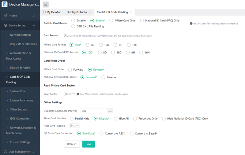
Task: Choose 16H for National ID Card Format
Action: click(141, 53)
